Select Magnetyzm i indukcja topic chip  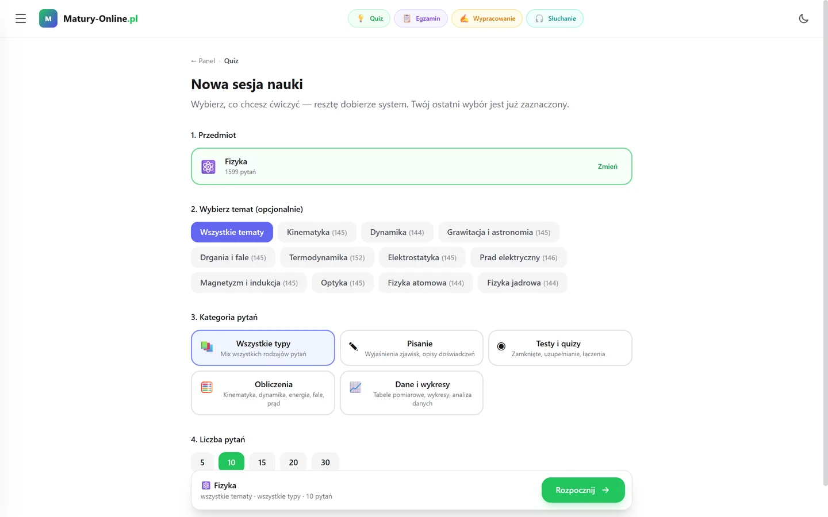tap(249, 283)
